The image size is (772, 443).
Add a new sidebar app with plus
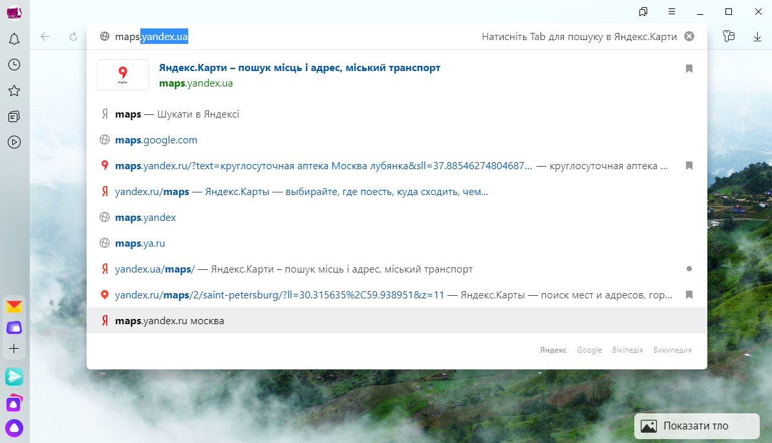(14, 349)
